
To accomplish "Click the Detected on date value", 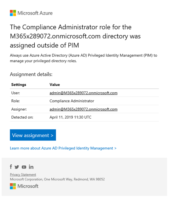I will (x=70, y=117).
